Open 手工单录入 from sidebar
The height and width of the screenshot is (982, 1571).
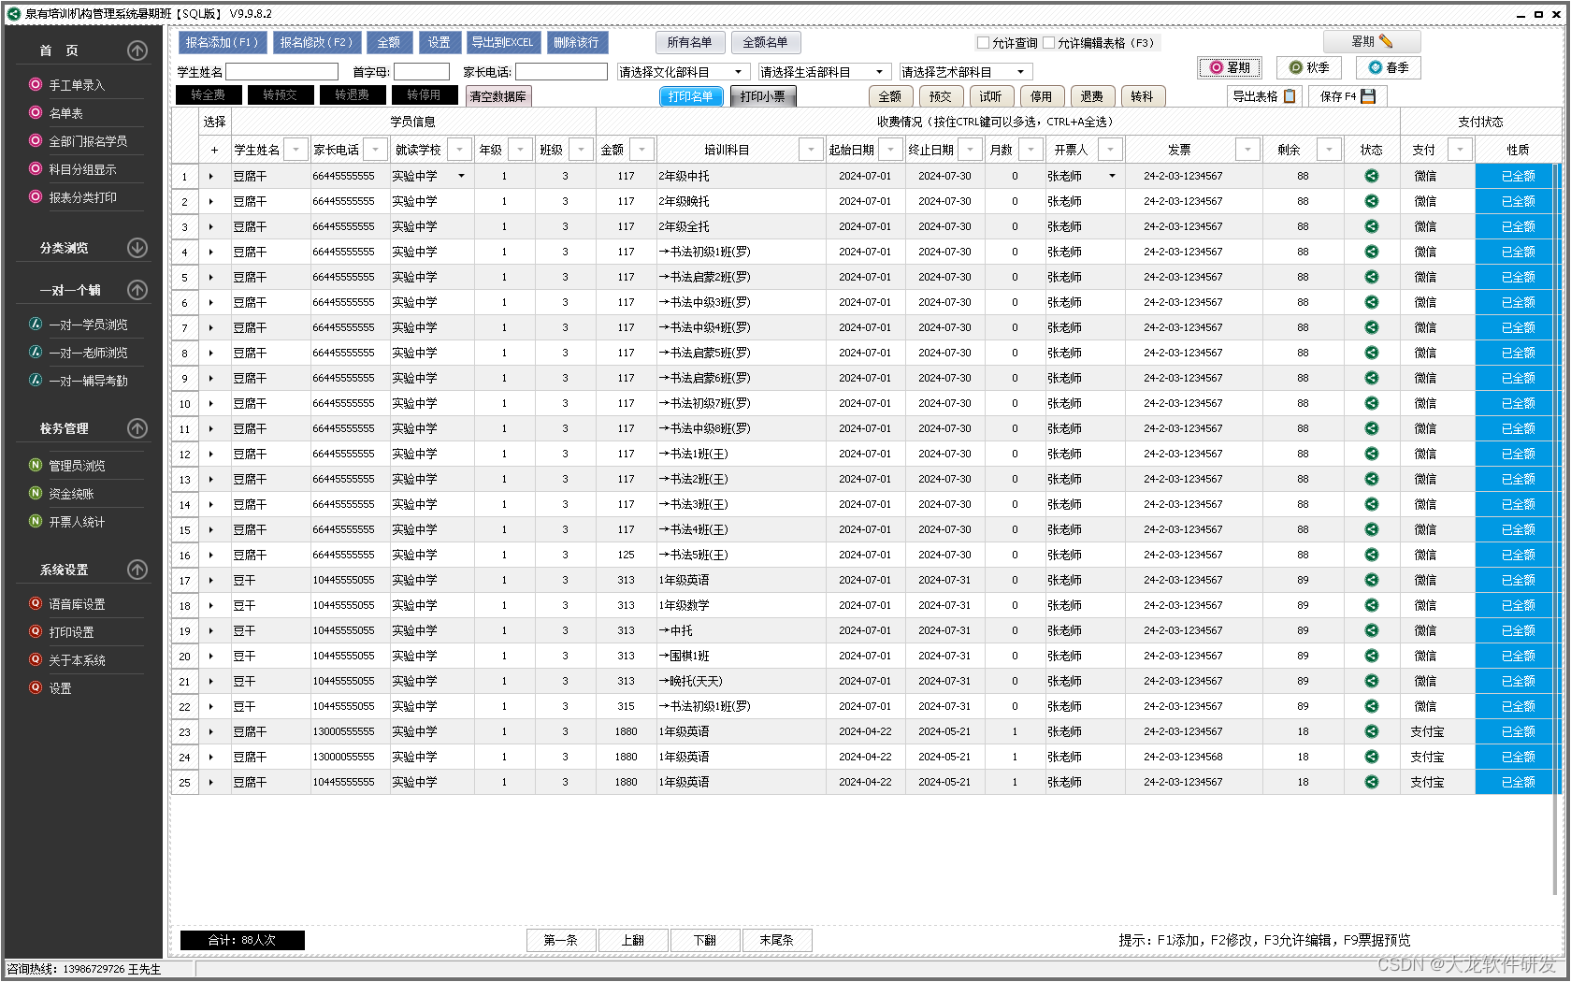click(x=77, y=85)
